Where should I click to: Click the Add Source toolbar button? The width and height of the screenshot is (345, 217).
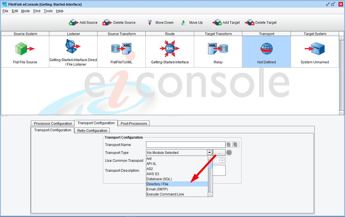[x=83, y=23]
